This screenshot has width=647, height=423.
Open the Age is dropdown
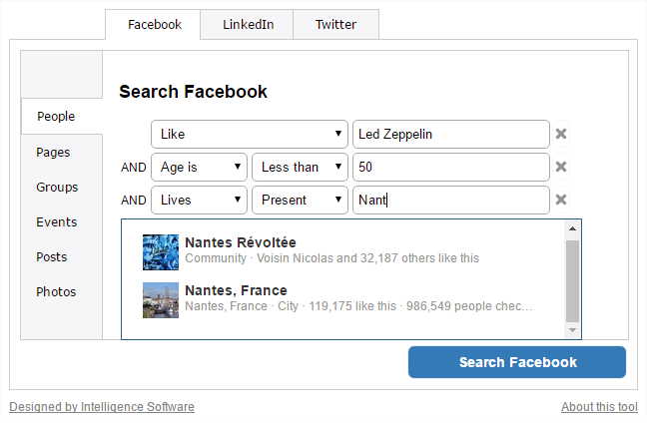coord(199,167)
